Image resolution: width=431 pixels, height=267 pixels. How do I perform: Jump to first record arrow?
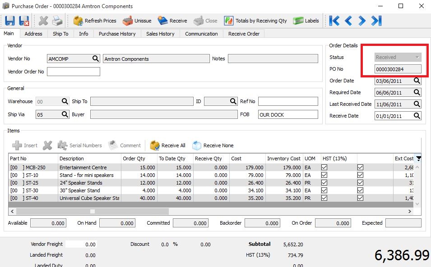coord(334,21)
